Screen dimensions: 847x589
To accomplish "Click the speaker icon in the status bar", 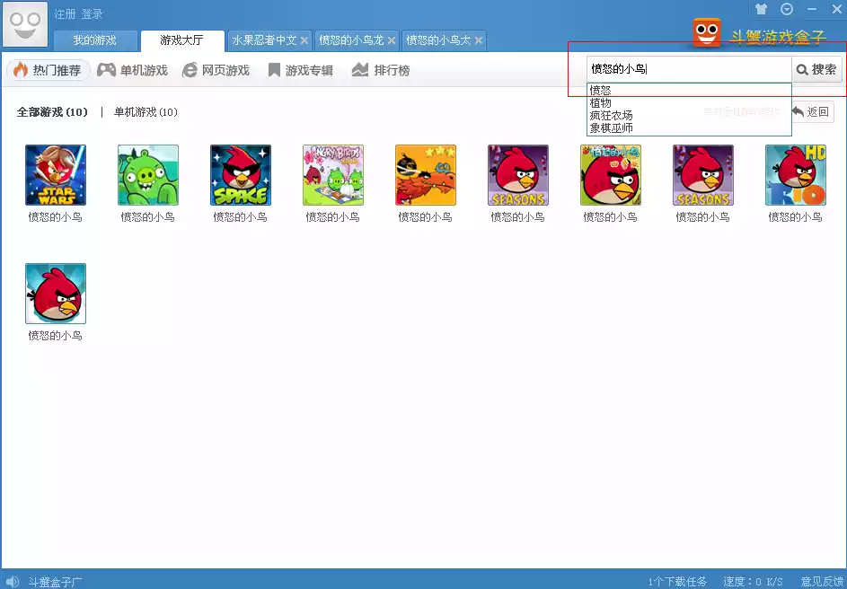I will [x=12, y=581].
